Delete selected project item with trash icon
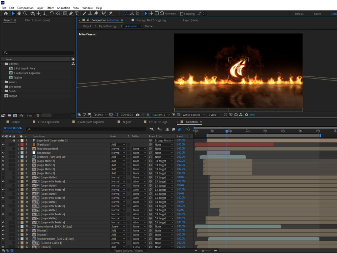Image resolution: width=337 pixels, height=253 pixels. point(38,115)
